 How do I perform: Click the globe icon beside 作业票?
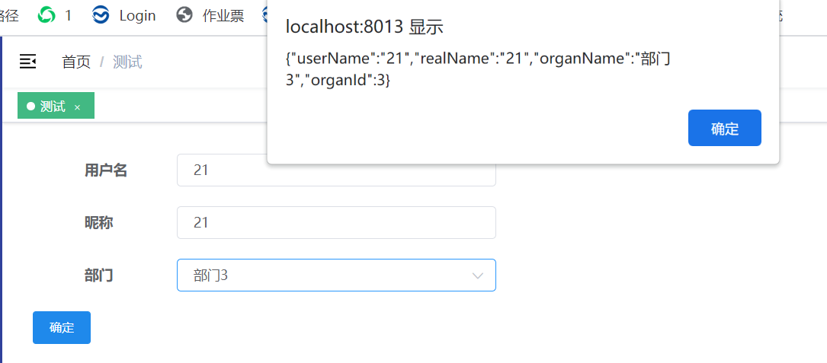click(x=184, y=15)
